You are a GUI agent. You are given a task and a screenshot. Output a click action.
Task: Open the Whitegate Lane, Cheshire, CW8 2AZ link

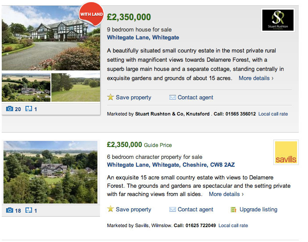pyautogui.click(x=171, y=165)
